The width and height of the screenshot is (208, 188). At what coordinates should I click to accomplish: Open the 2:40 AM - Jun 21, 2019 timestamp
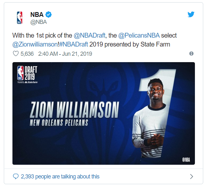(x=65, y=54)
